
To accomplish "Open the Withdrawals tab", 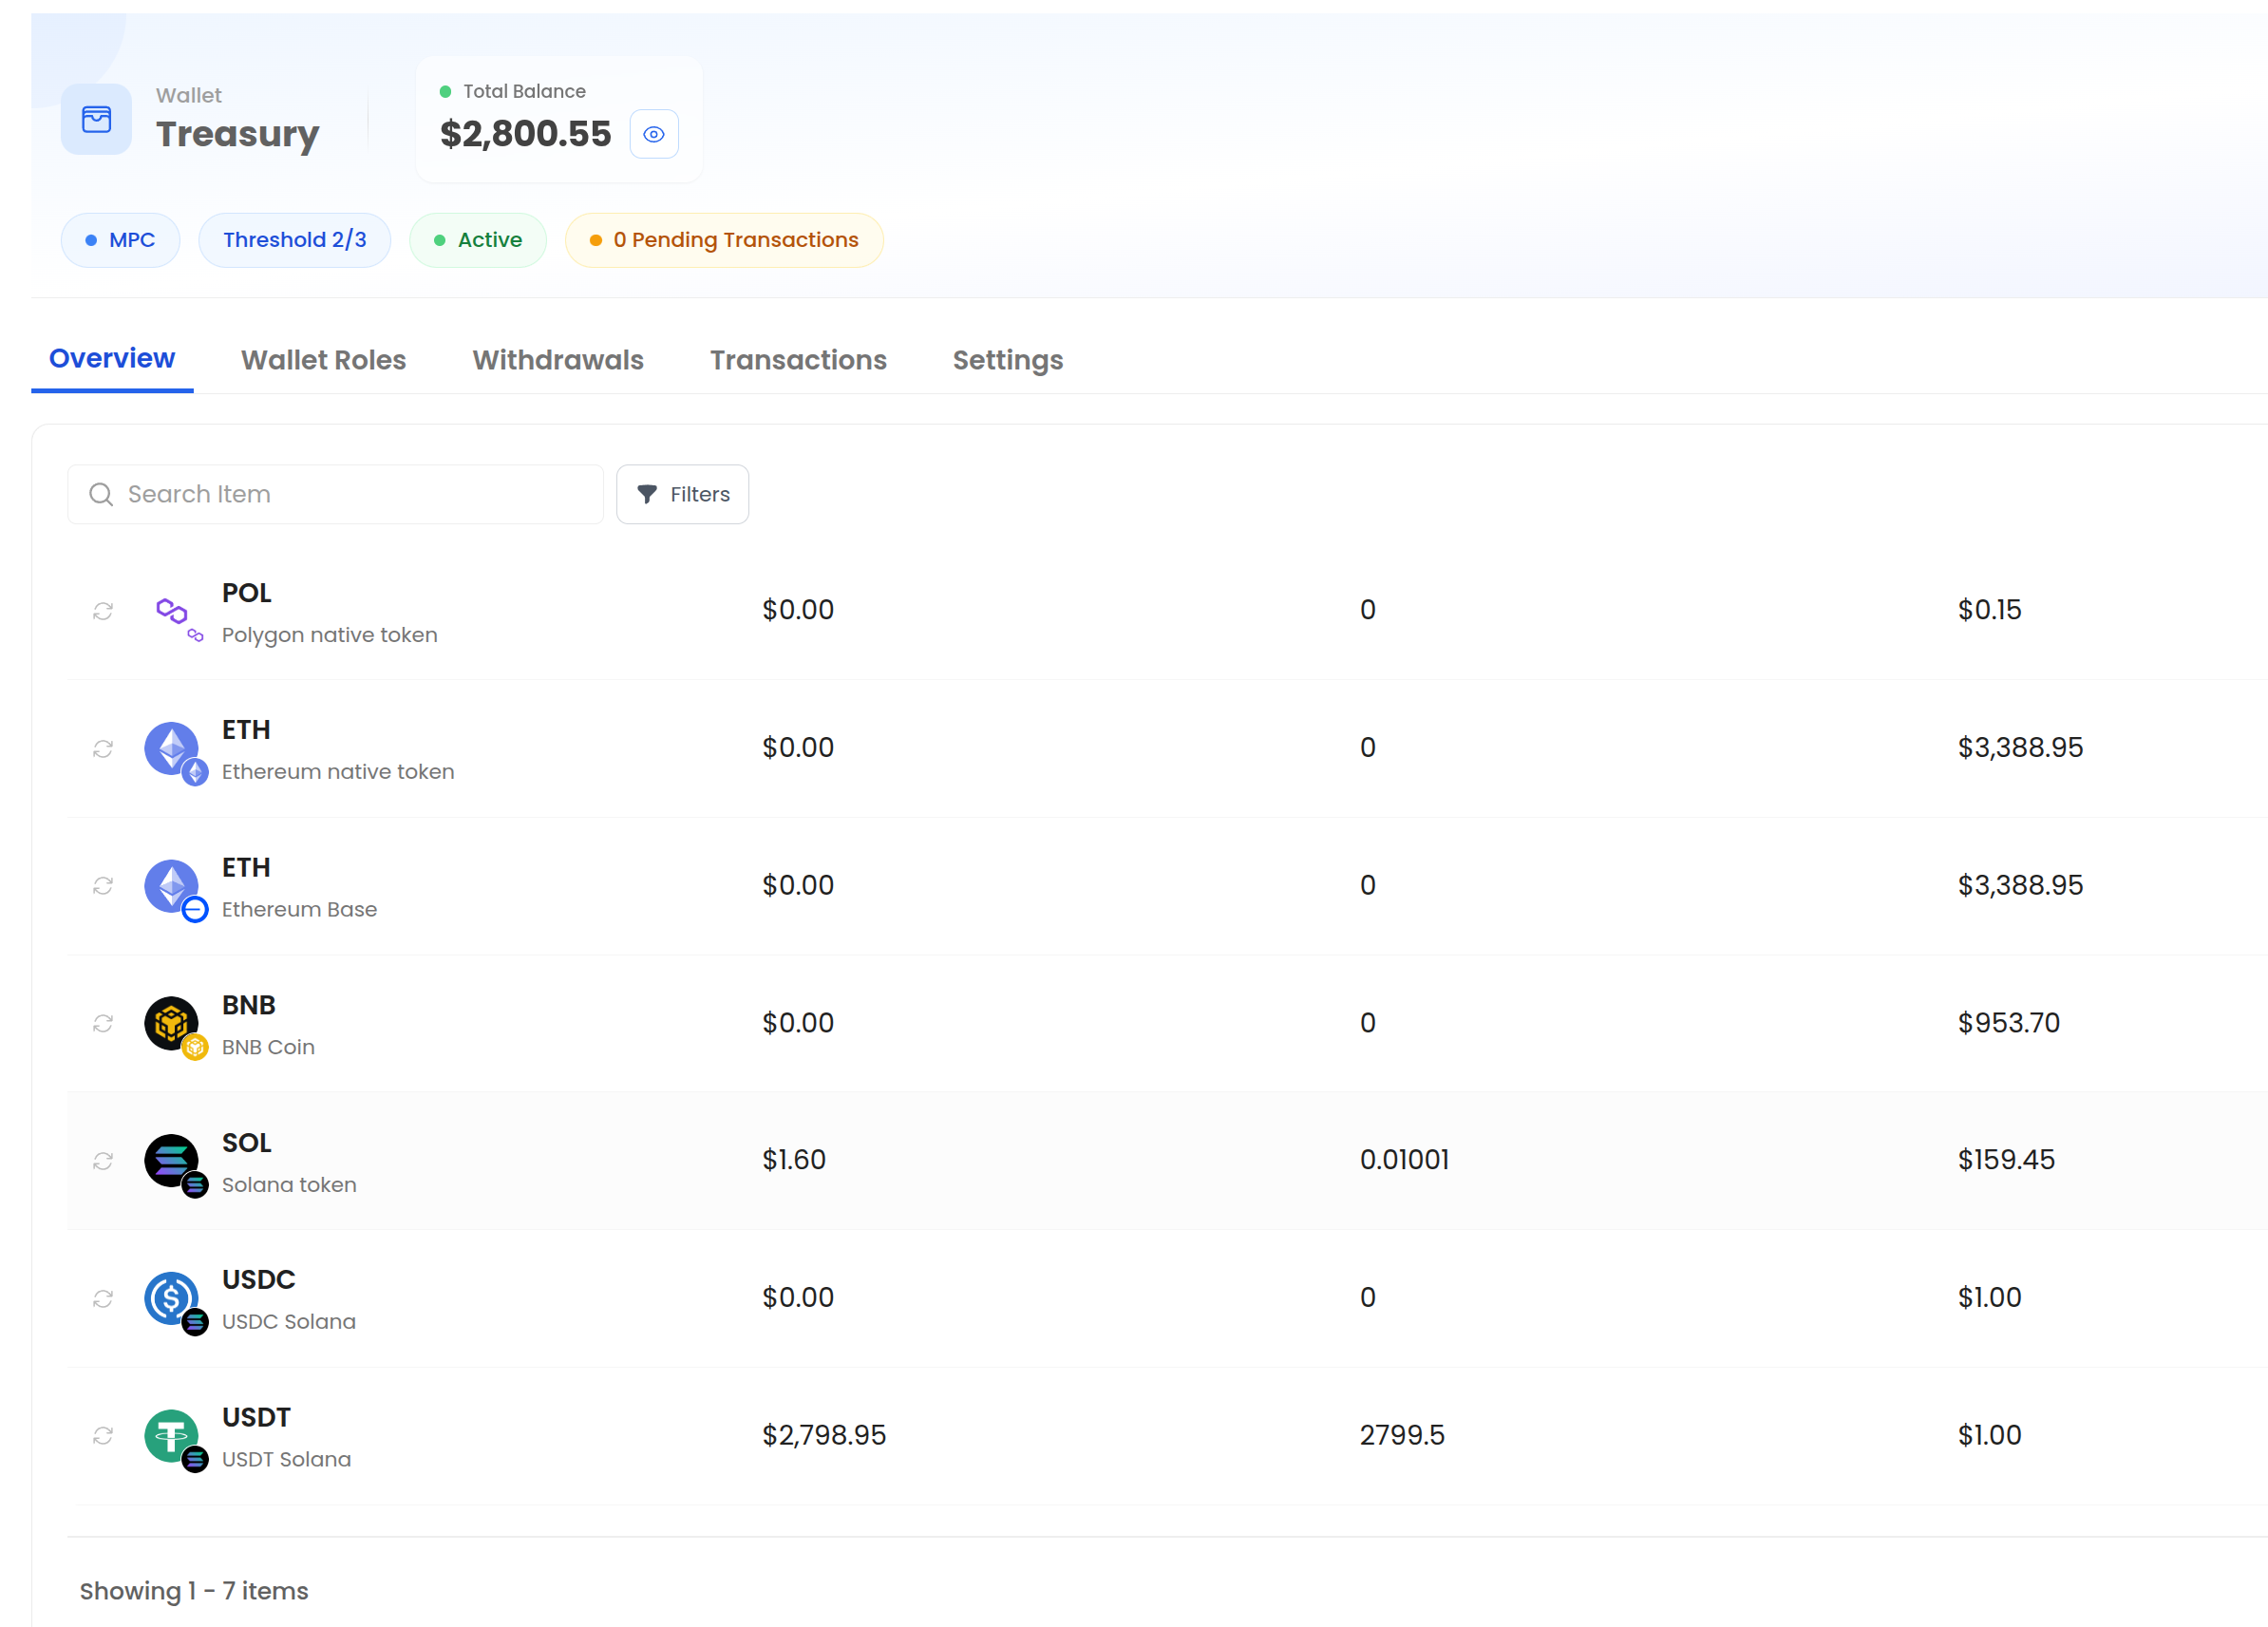I will [557, 360].
